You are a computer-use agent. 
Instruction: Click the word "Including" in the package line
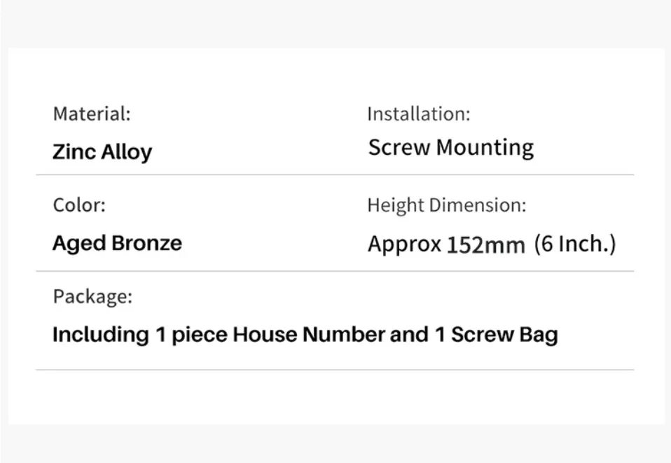click(x=100, y=335)
